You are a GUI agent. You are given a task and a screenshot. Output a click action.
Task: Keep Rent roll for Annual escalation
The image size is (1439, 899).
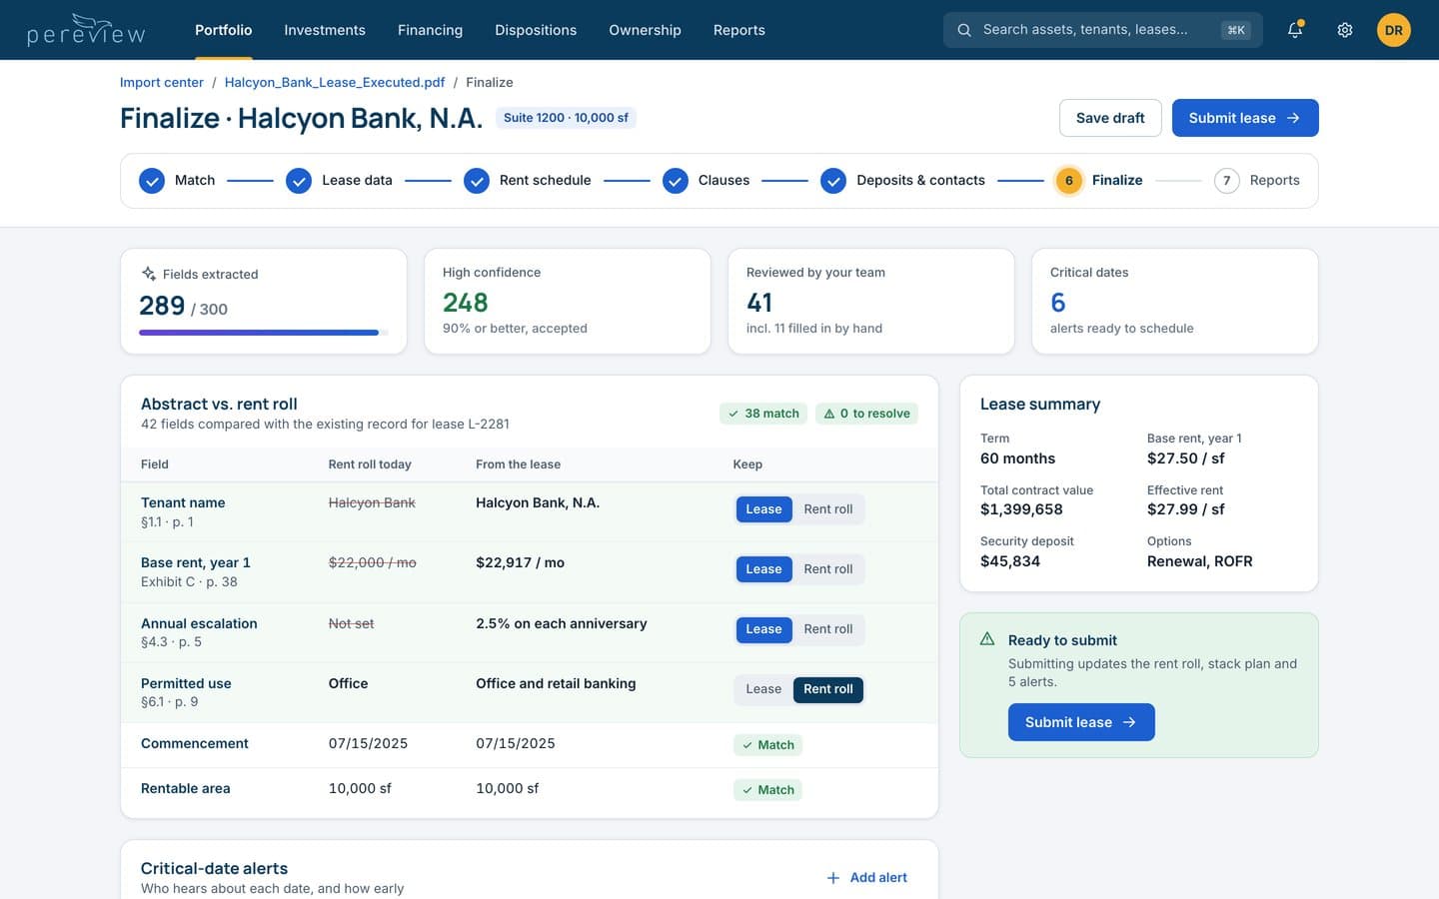click(x=828, y=629)
